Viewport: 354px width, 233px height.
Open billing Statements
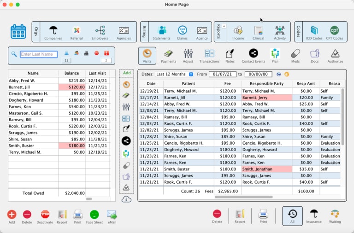pyautogui.click(x=161, y=33)
